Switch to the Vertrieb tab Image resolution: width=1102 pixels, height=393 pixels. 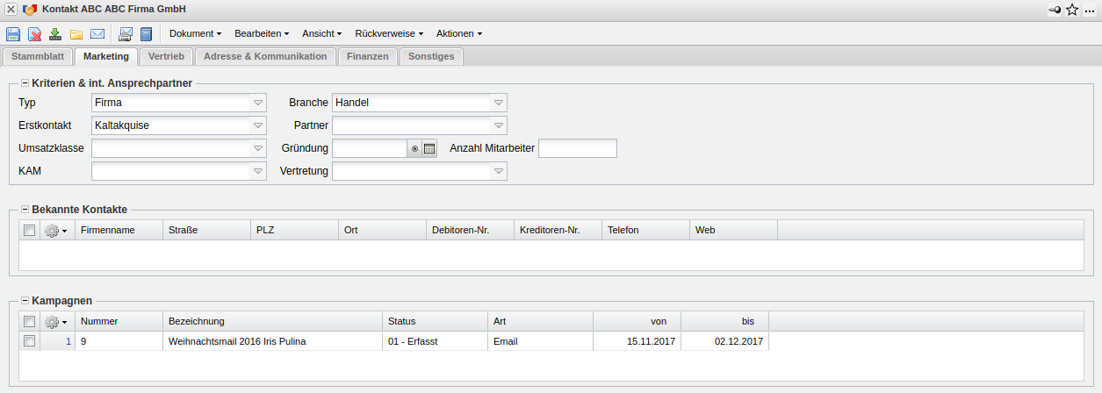pos(166,56)
